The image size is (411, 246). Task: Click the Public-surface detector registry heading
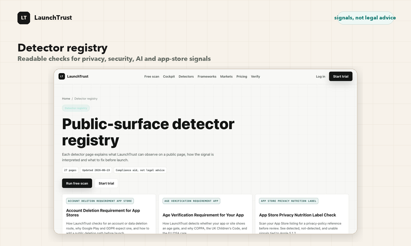coord(148,132)
